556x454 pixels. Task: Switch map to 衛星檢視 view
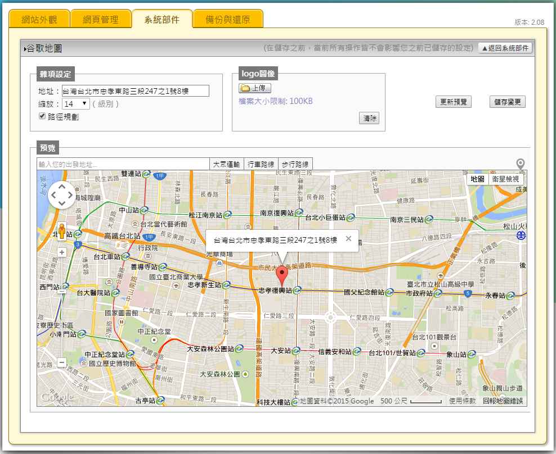tap(505, 179)
